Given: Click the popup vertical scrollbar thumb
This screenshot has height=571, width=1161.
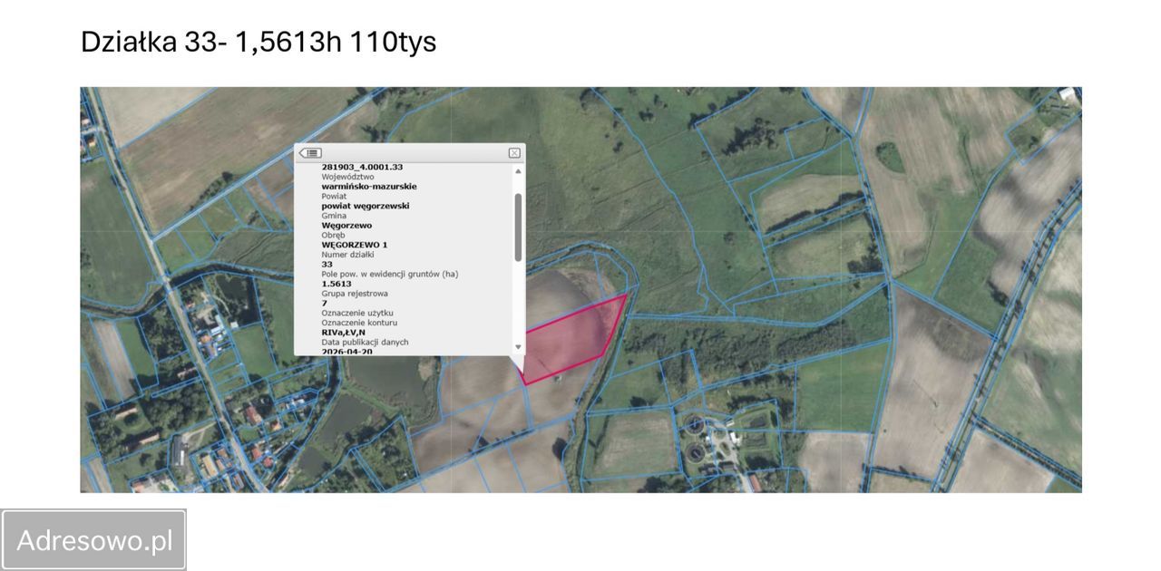Looking at the screenshot, I should [x=518, y=227].
